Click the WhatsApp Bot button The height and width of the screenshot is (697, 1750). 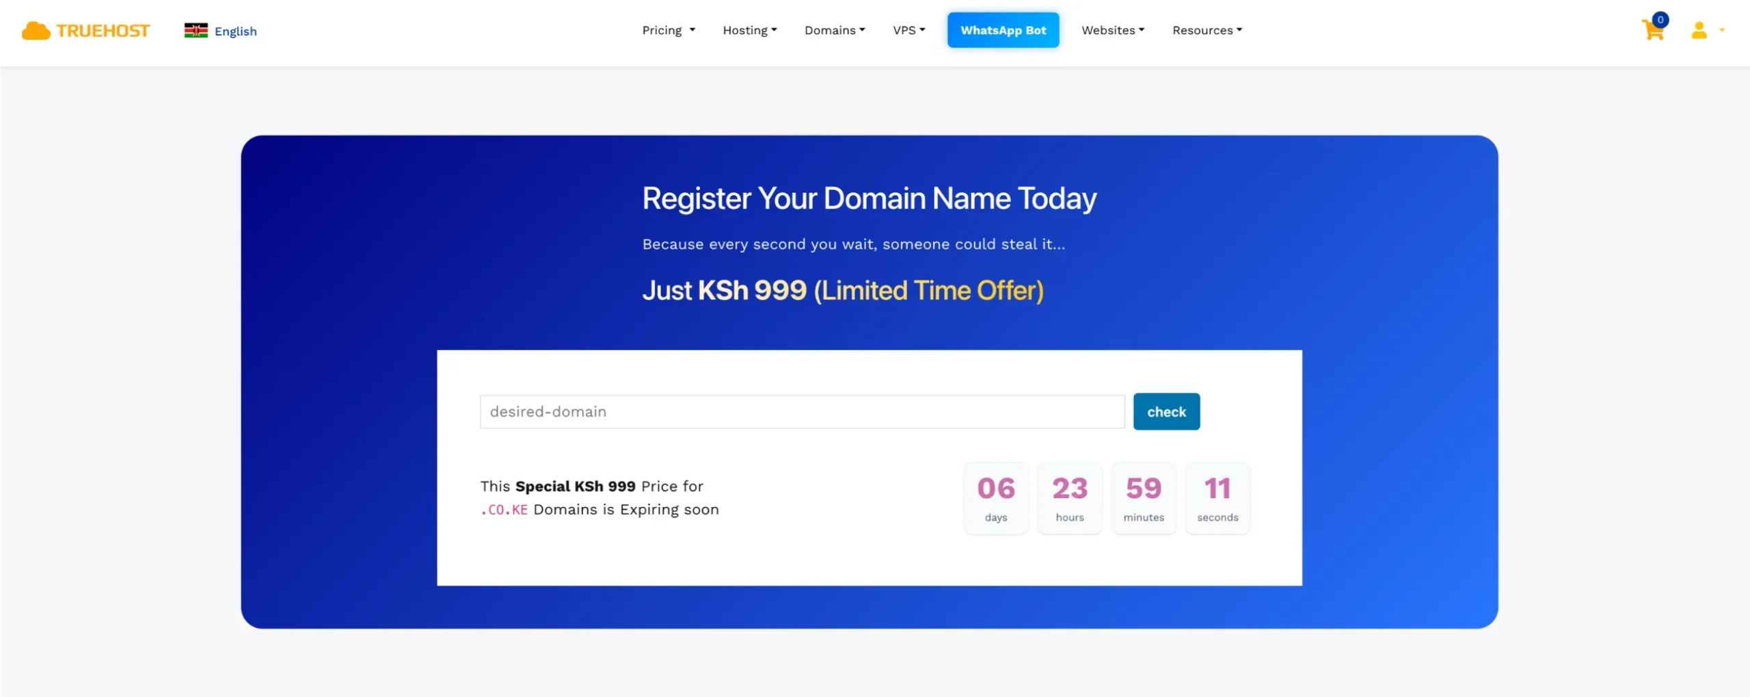point(1003,30)
